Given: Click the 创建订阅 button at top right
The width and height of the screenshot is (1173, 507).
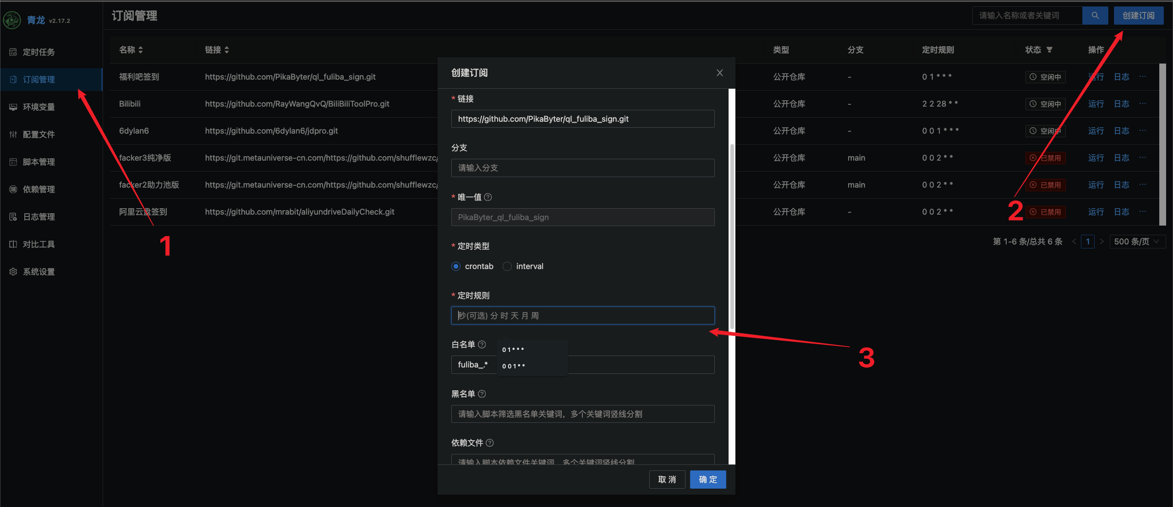Looking at the screenshot, I should (x=1138, y=16).
